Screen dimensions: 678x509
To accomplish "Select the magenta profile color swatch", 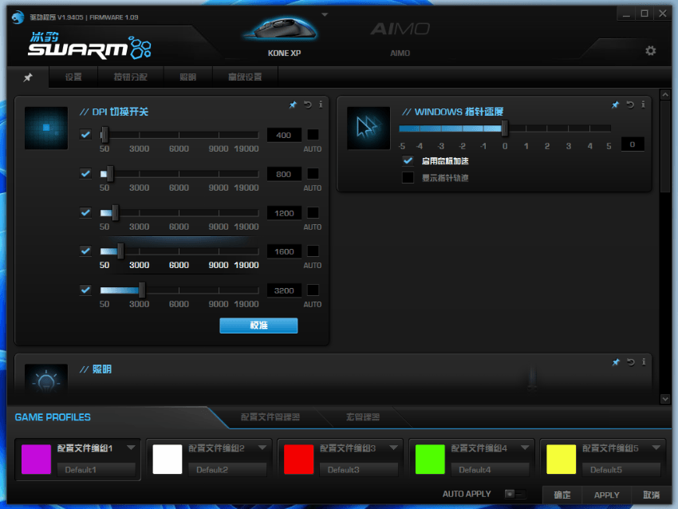I will 37,460.
